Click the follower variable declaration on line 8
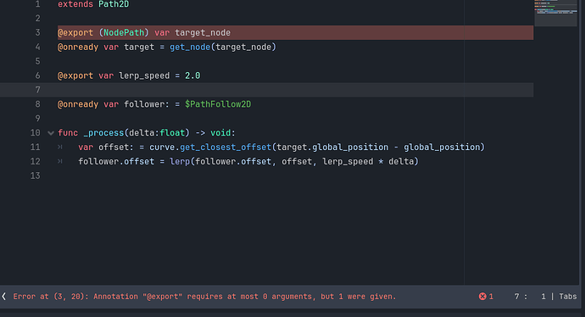 click(144, 104)
